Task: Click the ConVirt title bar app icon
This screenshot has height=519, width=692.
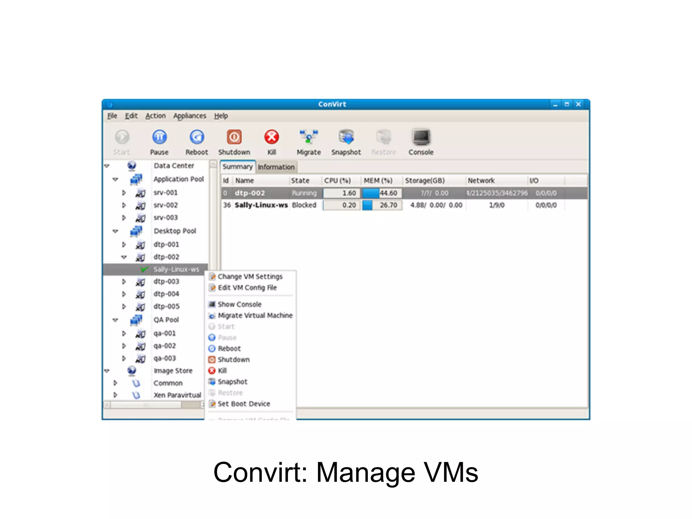Action: pyautogui.click(x=110, y=104)
